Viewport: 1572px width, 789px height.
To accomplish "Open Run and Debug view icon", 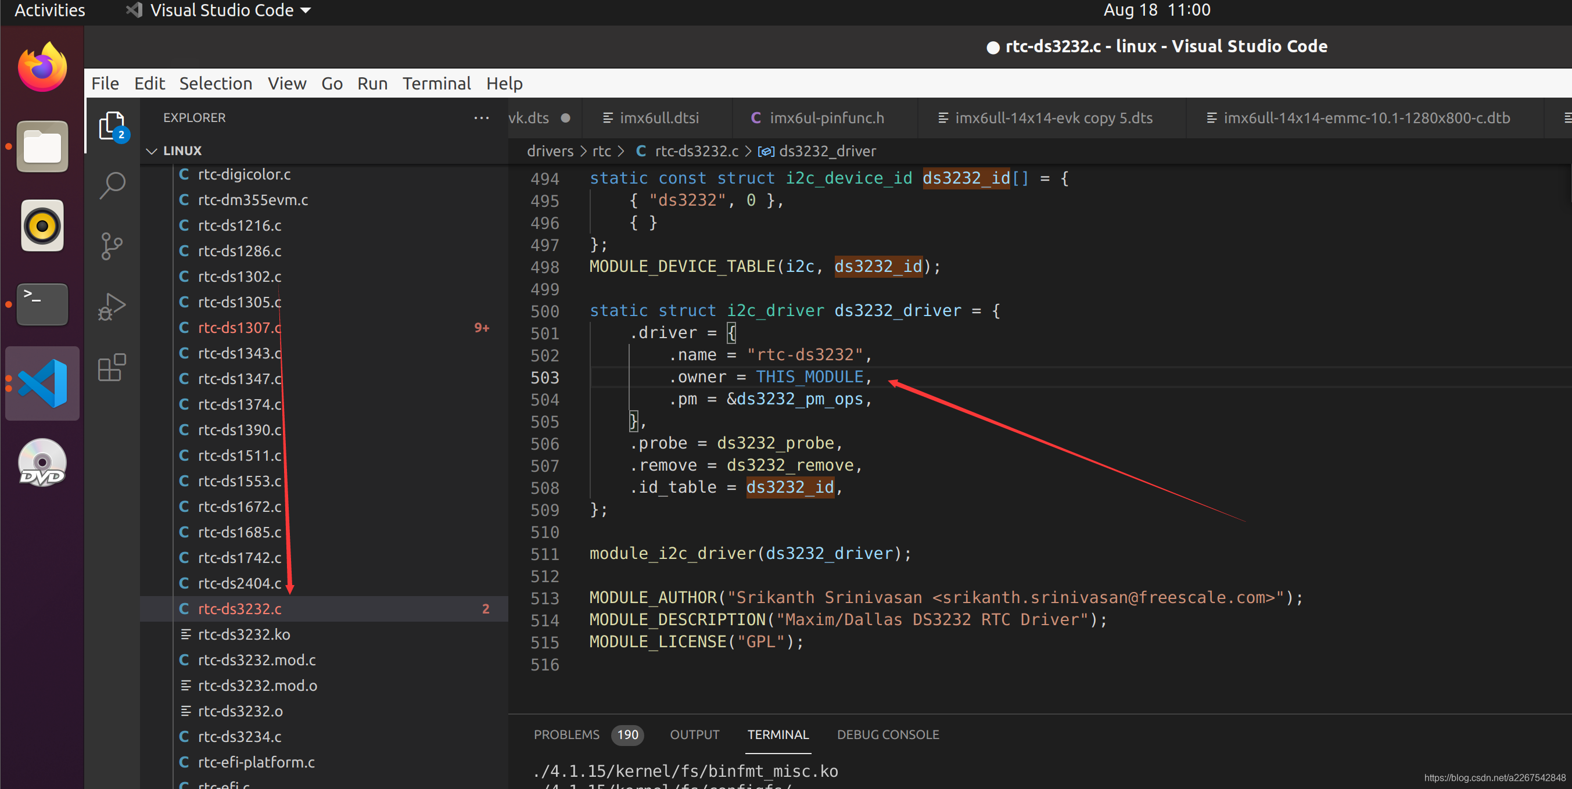I will (x=112, y=306).
